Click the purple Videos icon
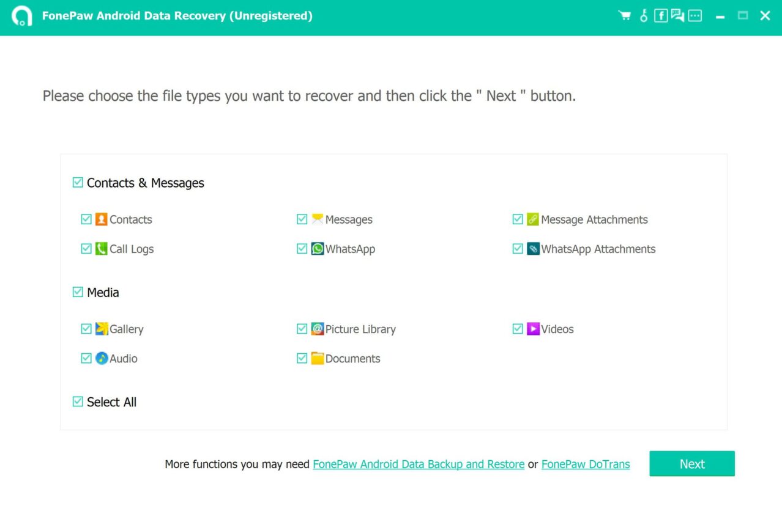The height and width of the screenshot is (528, 782). point(533,329)
